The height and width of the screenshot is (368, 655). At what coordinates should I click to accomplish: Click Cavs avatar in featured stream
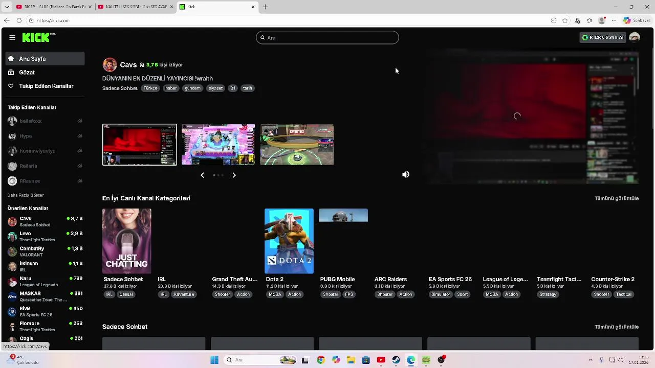pos(110,65)
